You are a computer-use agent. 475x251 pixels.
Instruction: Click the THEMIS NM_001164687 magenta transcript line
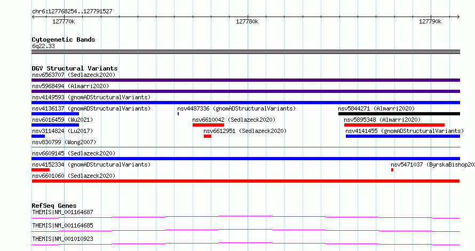pos(246,217)
